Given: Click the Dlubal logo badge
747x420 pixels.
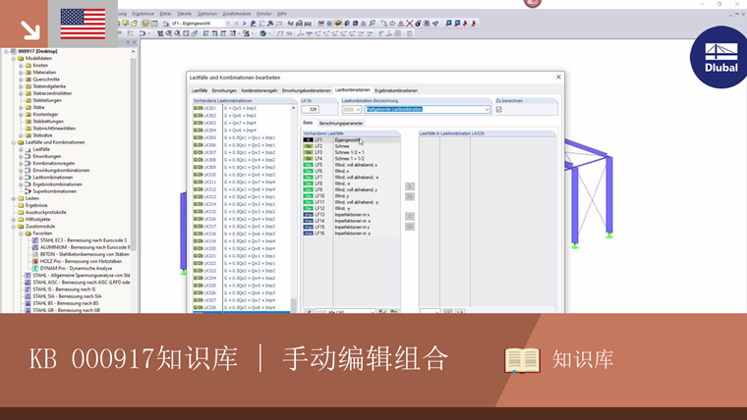Looking at the screenshot, I should point(719,58).
